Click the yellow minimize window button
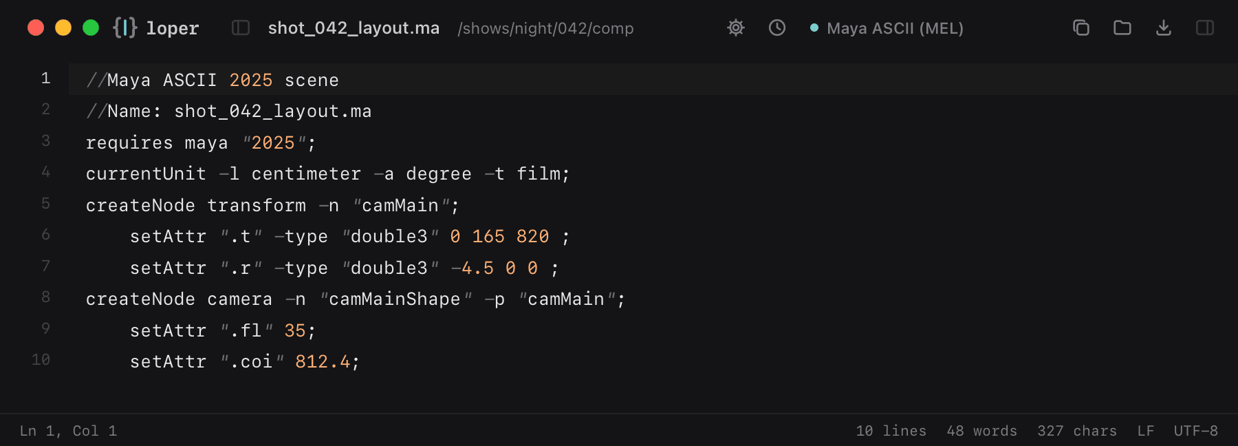This screenshot has height=446, width=1238. (x=63, y=28)
